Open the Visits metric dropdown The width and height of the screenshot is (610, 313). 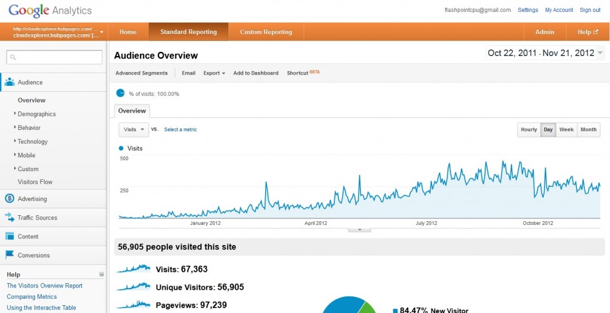(x=133, y=129)
